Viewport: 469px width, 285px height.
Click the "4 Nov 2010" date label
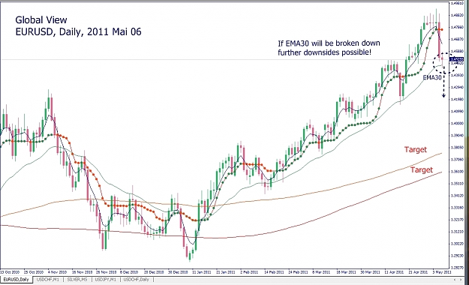tap(58, 272)
